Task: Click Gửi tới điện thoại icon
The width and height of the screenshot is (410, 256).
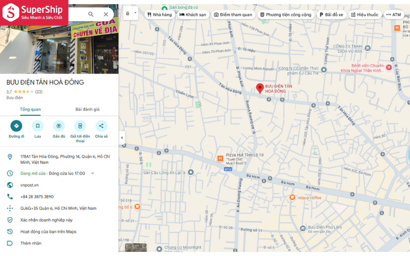Action: 80,126
